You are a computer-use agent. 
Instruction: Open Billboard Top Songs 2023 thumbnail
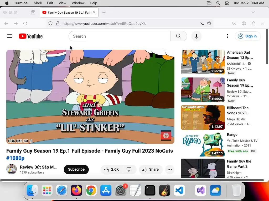click(x=203, y=118)
